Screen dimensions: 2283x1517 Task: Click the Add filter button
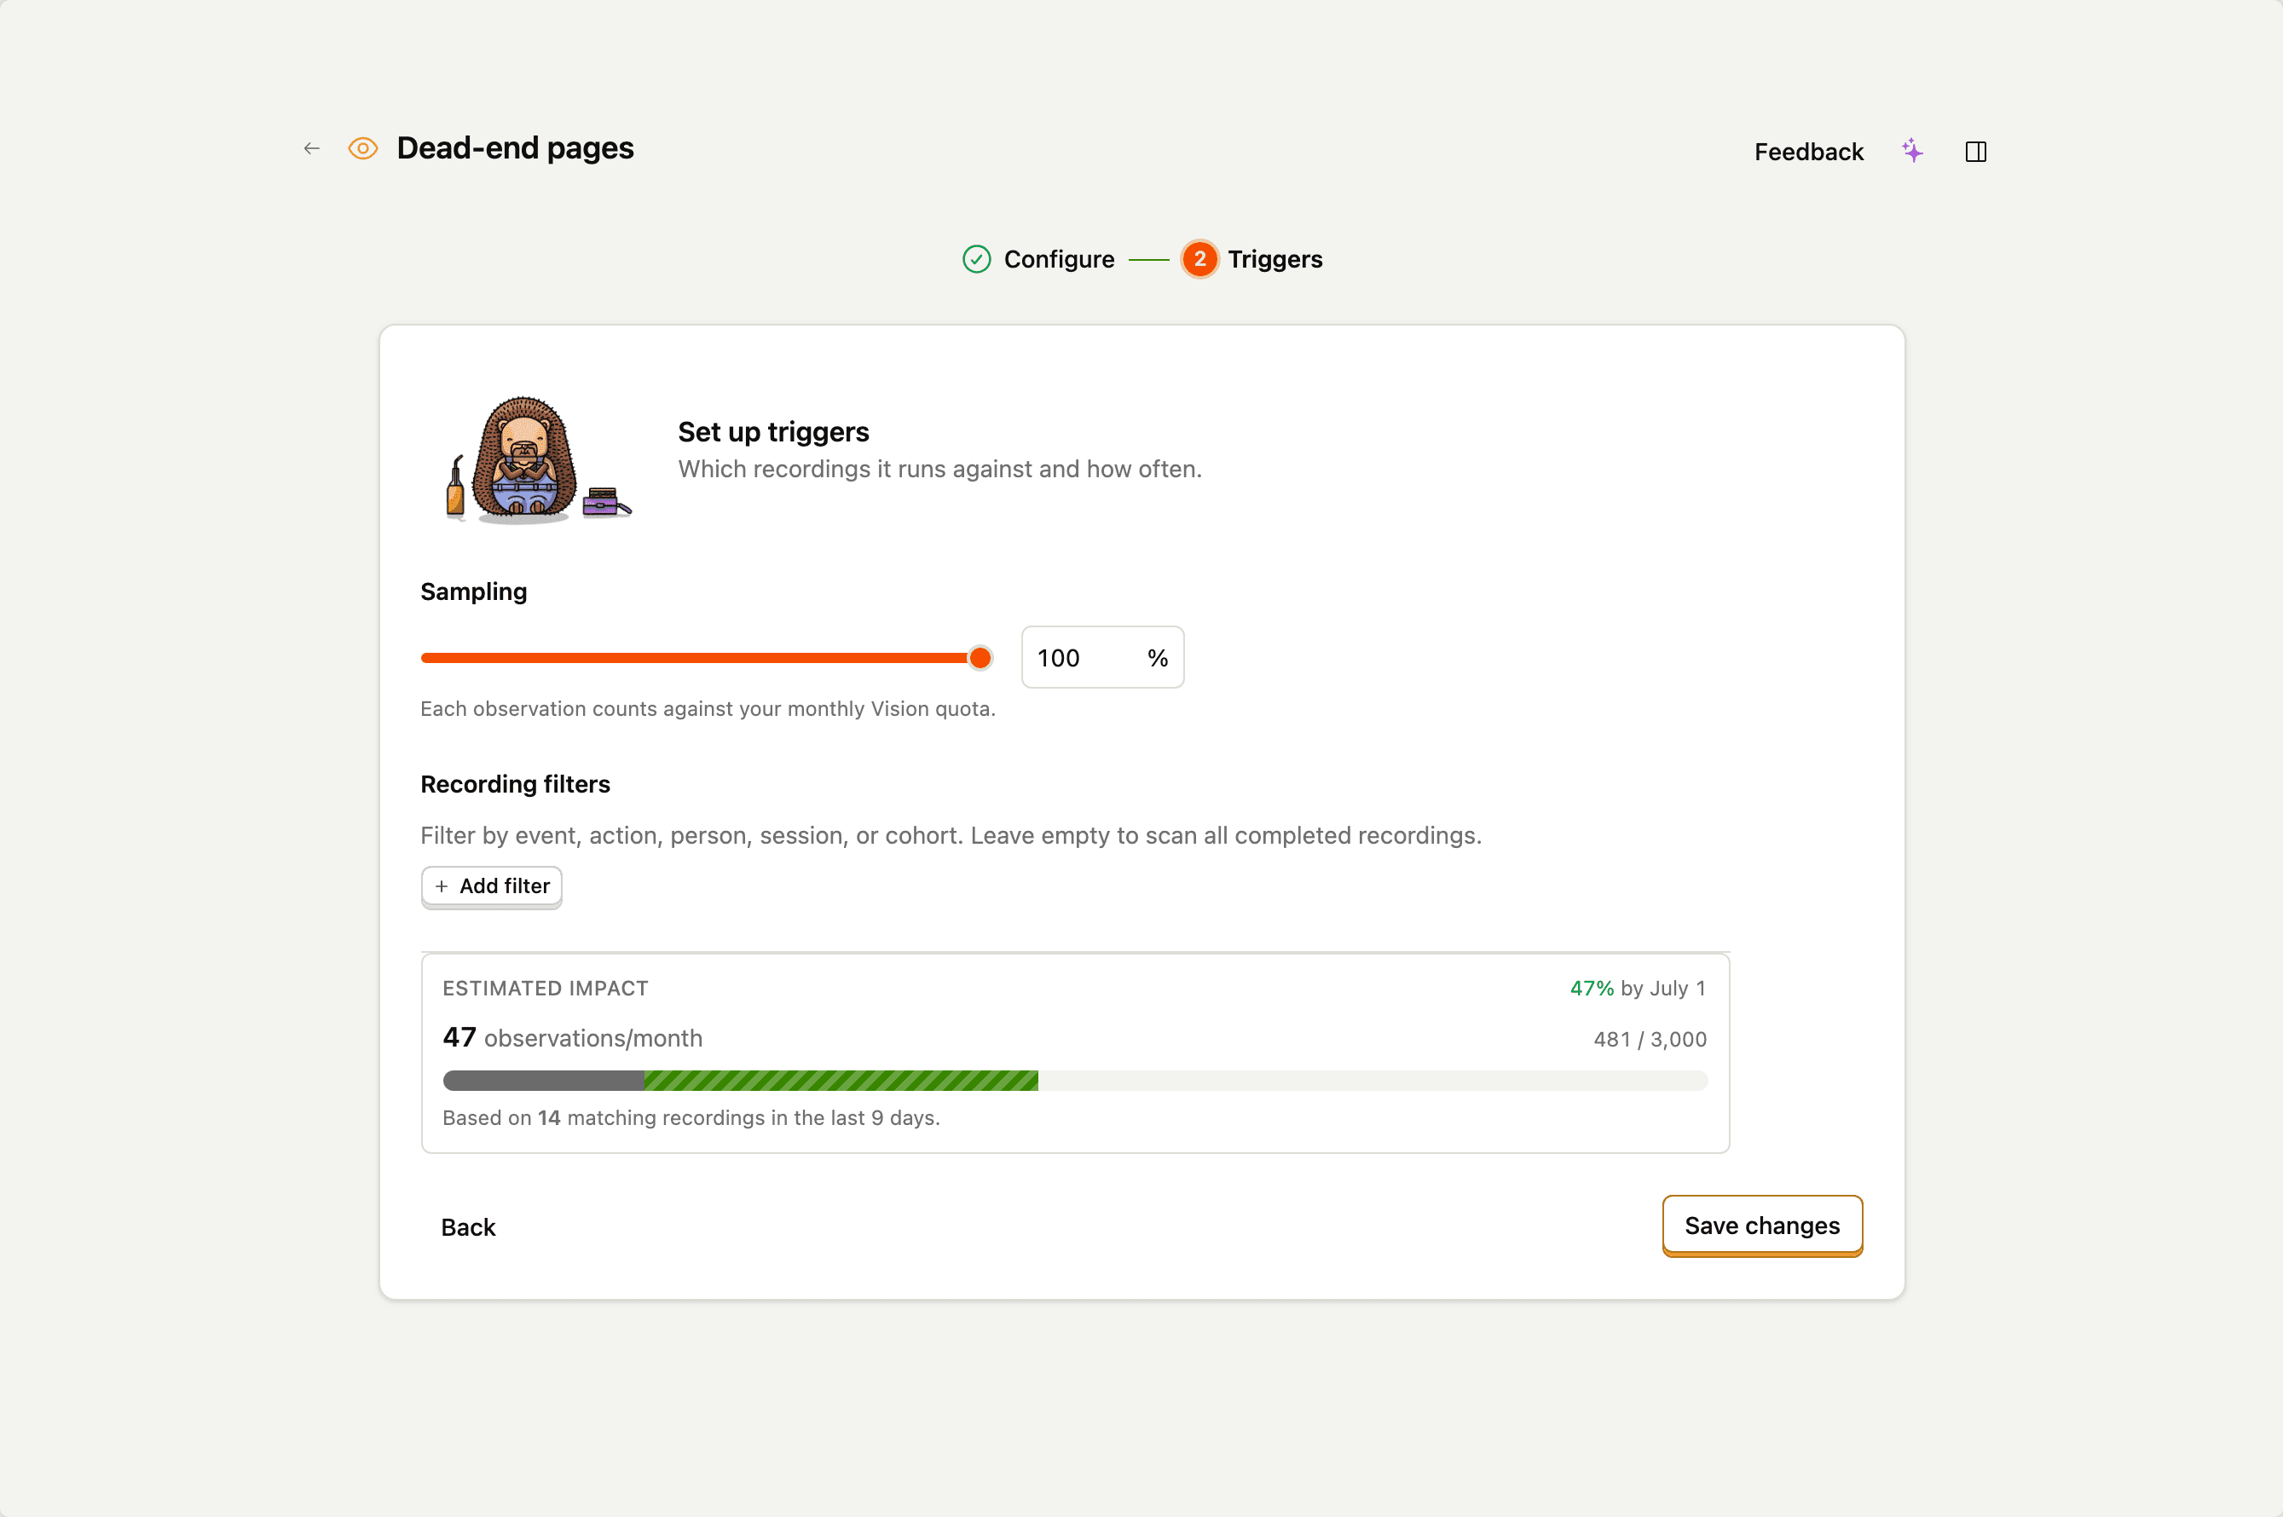click(492, 886)
